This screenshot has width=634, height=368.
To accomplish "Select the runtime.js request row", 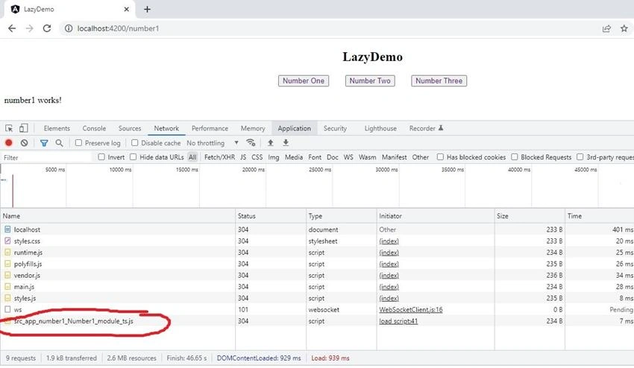I will pyautogui.click(x=317, y=253).
